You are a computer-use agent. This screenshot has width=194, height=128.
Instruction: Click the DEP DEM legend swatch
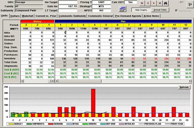click(103, 124)
